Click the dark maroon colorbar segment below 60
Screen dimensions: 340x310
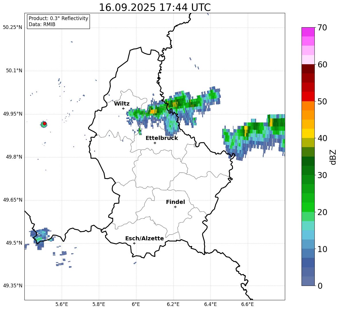(308, 69)
